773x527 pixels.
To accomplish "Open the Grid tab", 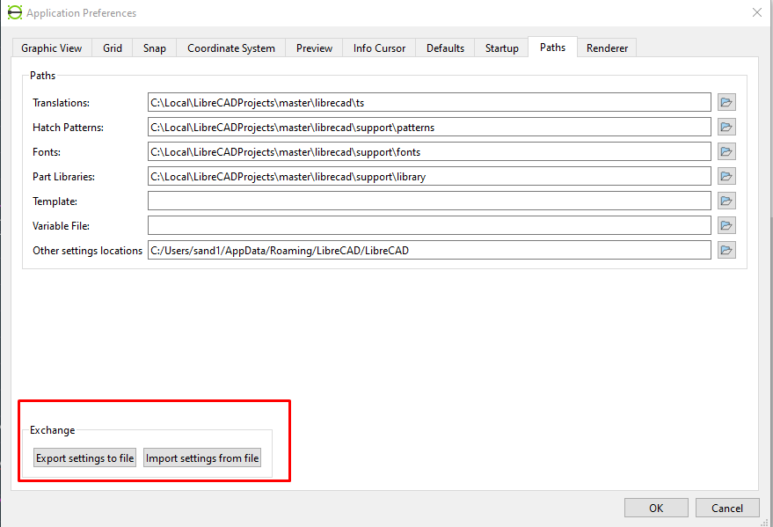I will click(x=113, y=48).
